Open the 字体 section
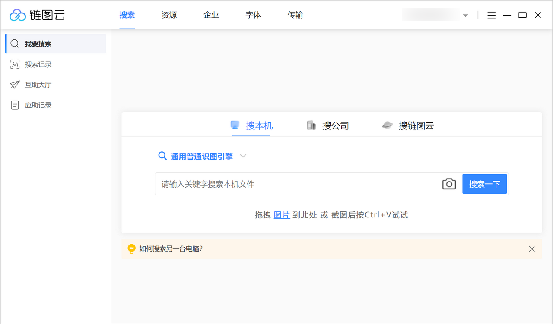Viewport: 553px width, 324px height. [253, 15]
